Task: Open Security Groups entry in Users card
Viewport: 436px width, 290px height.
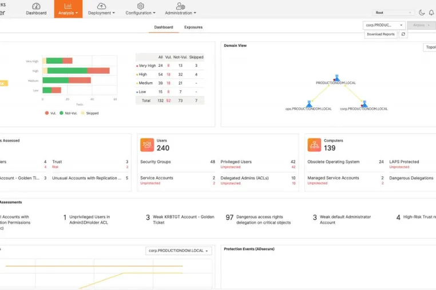Action: (x=178, y=162)
